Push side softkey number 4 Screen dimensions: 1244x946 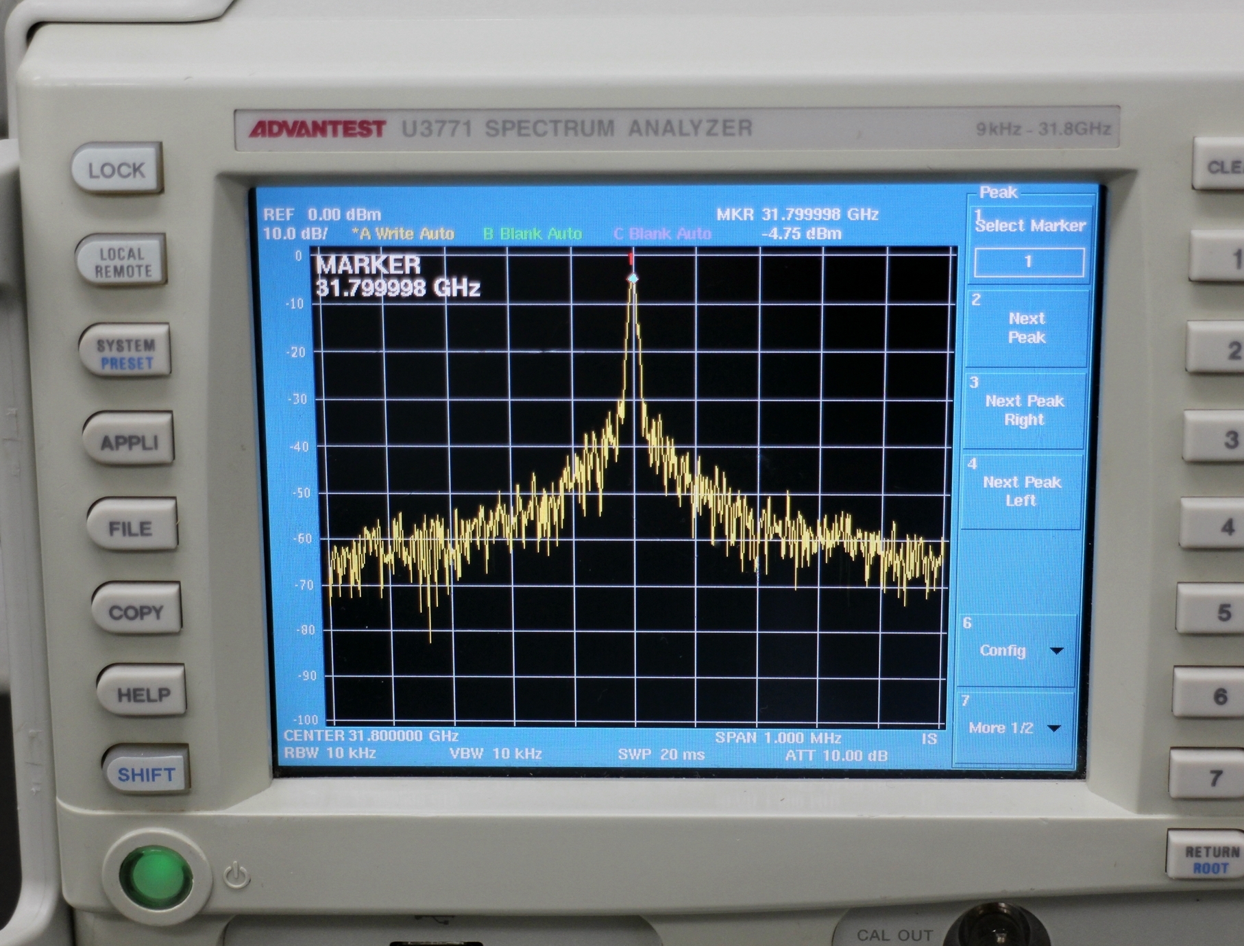[1212, 525]
